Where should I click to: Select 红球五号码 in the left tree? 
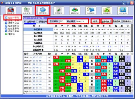coord(13,29)
